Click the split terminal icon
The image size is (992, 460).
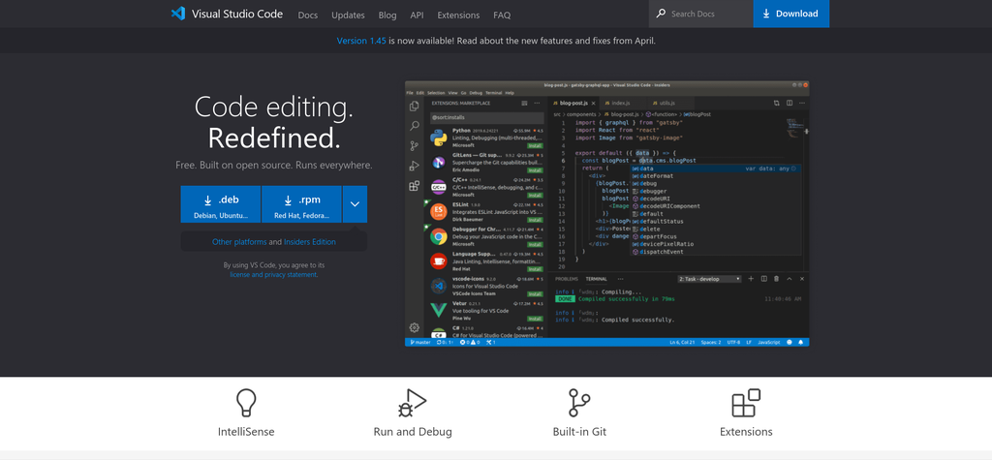click(763, 278)
